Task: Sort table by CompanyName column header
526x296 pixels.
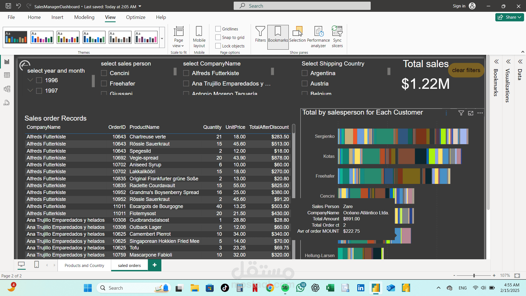Action: (x=44, y=127)
